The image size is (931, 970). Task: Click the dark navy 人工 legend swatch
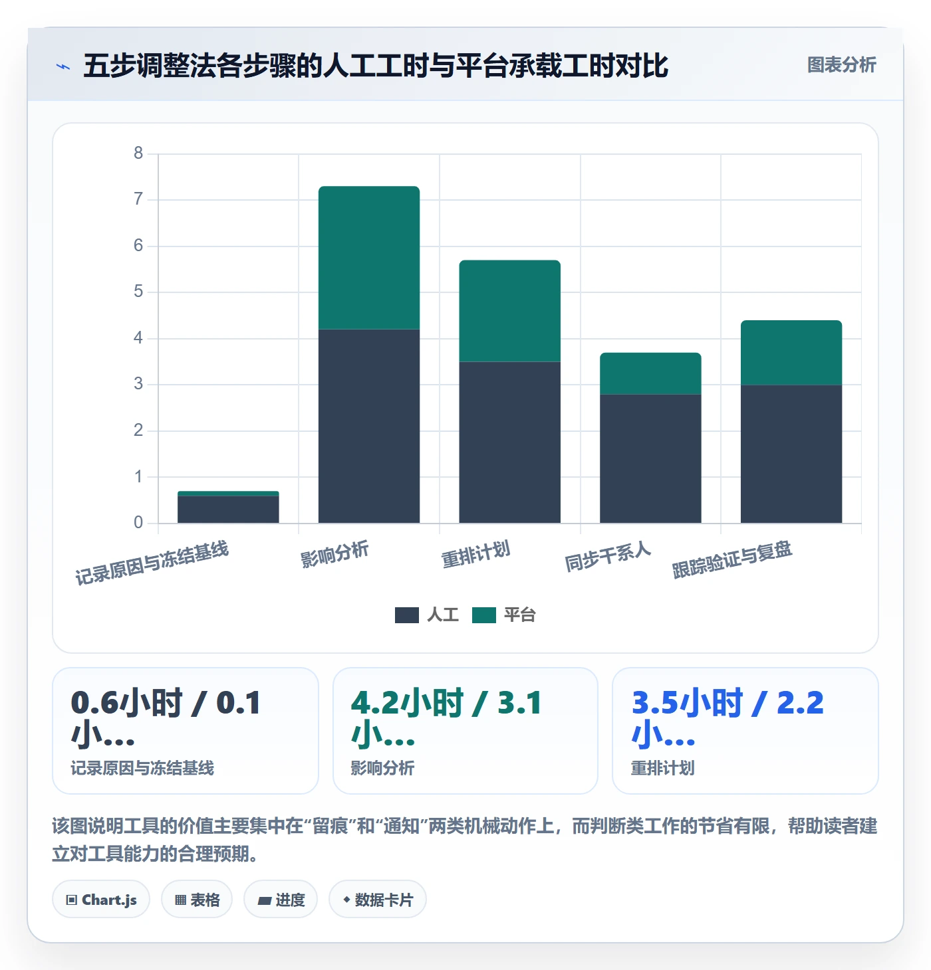point(407,615)
